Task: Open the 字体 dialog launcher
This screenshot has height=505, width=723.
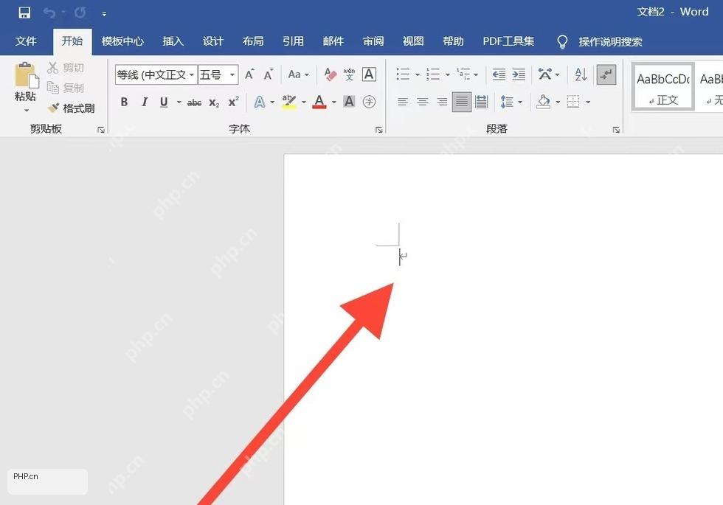Action: coord(379,130)
